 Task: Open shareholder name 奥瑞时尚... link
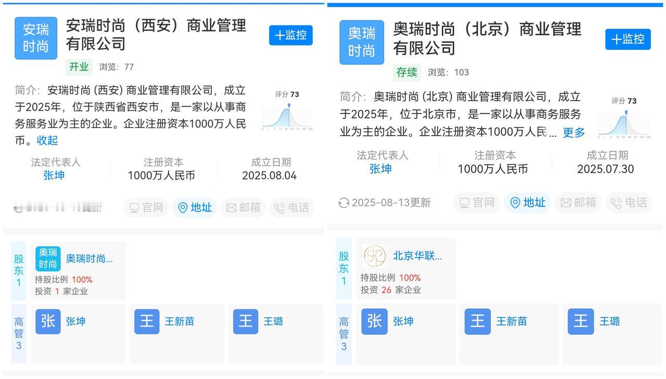pyautogui.click(x=89, y=259)
